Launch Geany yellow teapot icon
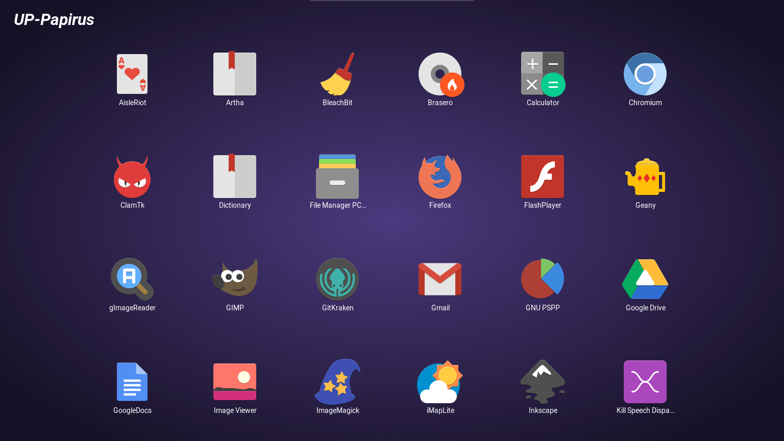The width and height of the screenshot is (784, 441). coord(645,177)
